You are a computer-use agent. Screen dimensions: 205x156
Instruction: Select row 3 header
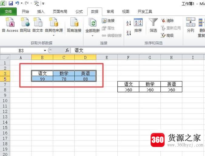[5, 74]
